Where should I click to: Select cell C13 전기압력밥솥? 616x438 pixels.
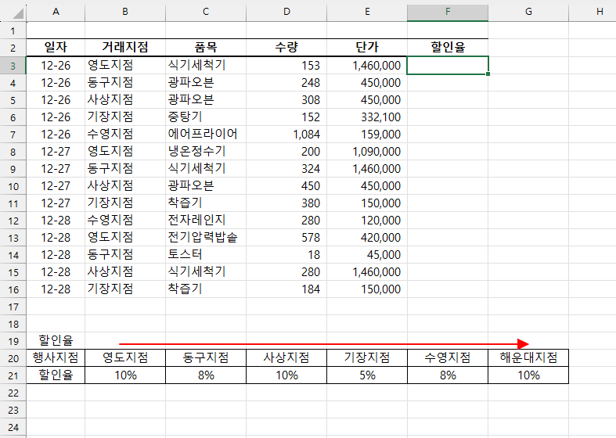pyautogui.click(x=206, y=238)
